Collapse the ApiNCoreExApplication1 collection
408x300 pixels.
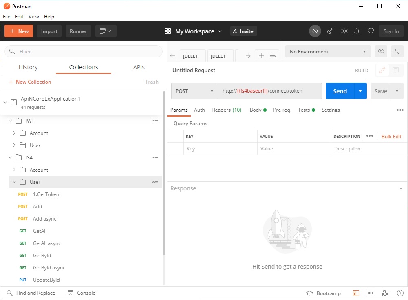pos(5,102)
